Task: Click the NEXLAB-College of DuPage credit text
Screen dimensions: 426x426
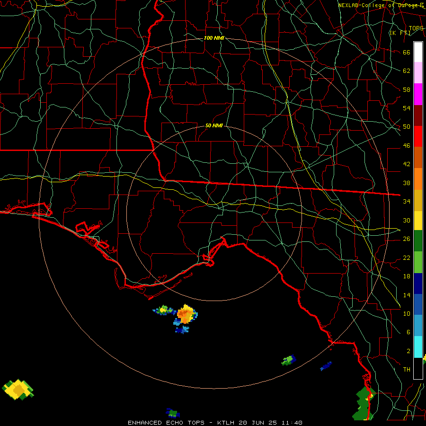Action: [381, 5]
